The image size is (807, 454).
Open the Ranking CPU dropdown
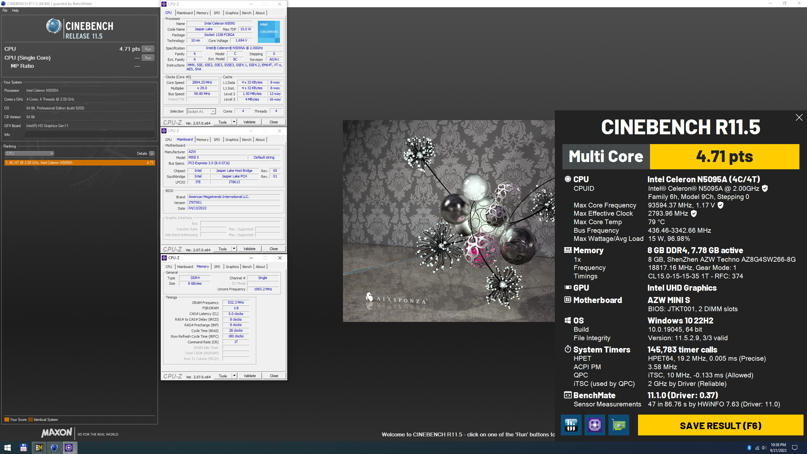[x=29, y=154]
